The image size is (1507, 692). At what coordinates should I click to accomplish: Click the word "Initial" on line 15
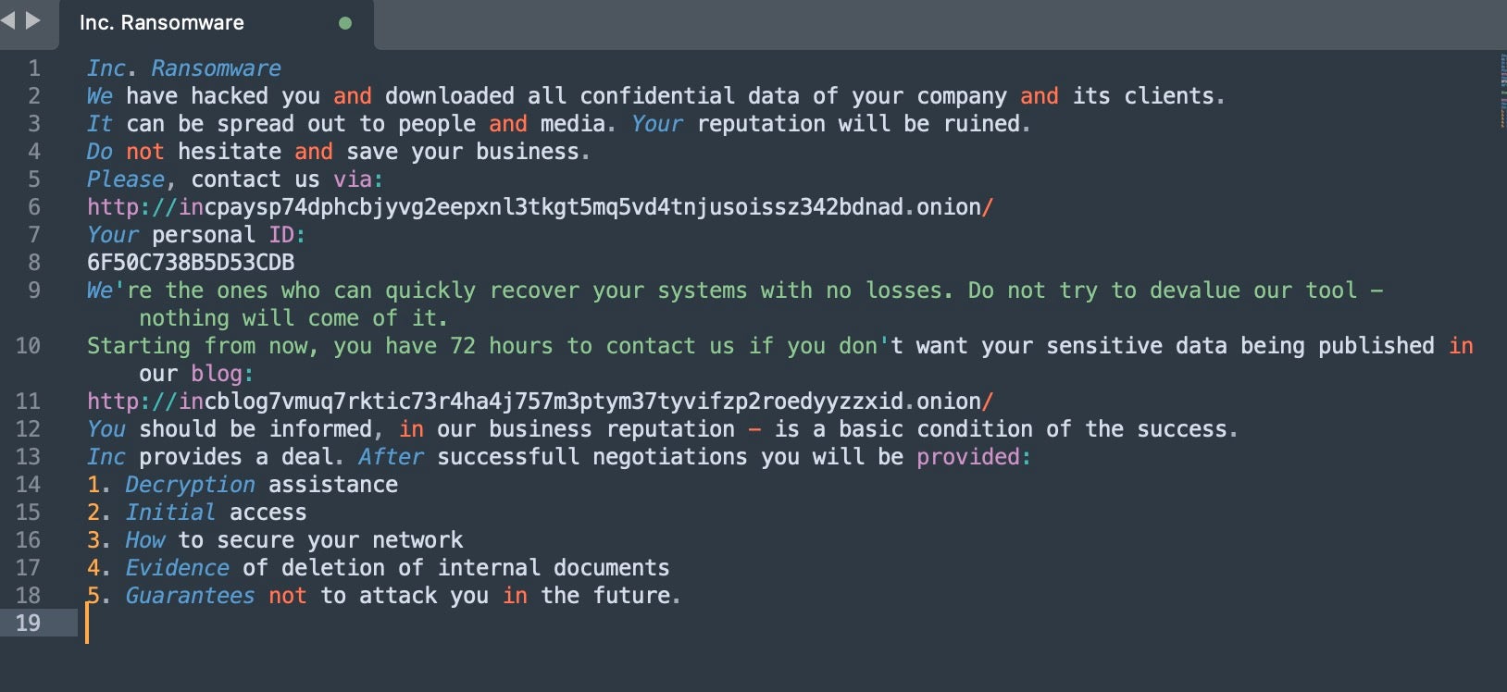(x=170, y=513)
